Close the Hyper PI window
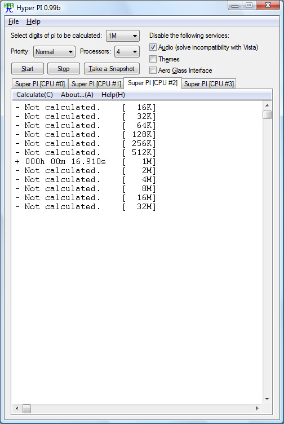Image resolution: width=284 pixels, height=424 pixels. pos(268,6)
